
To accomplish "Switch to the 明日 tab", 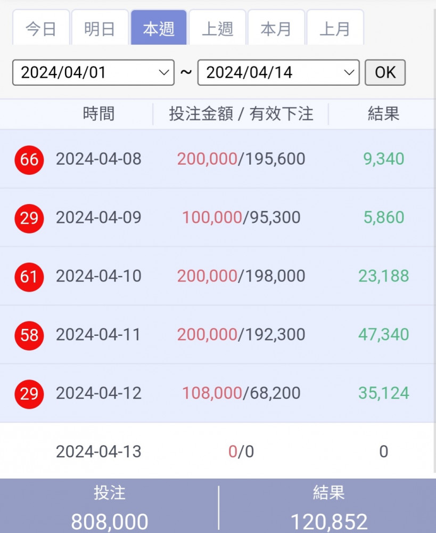I will click(x=100, y=28).
